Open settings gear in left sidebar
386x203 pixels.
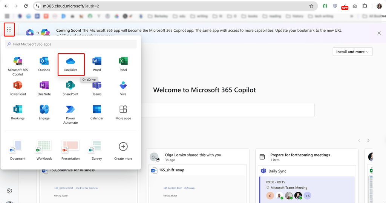pyautogui.click(x=9, y=191)
